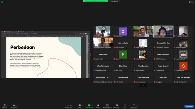Expand audio options caret beside Unmute
This screenshot has height=109, width=195.
[x=8, y=105]
